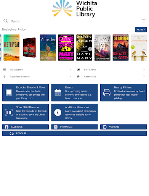The height and width of the screenshot is (196, 149).
Task: Open the Additional Resources tile
Action: pos(74,113)
